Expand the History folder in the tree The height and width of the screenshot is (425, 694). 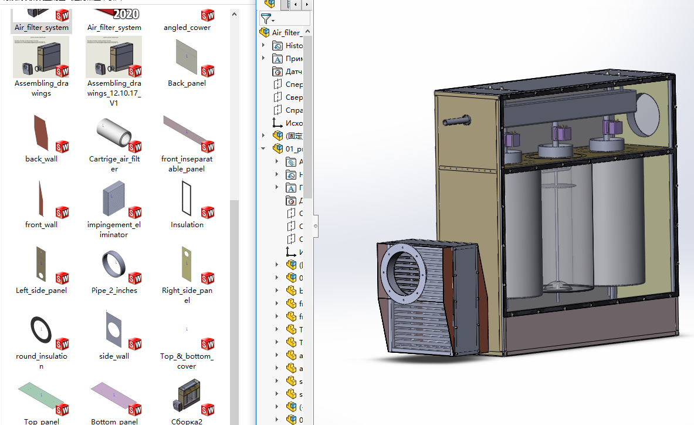tap(263, 46)
